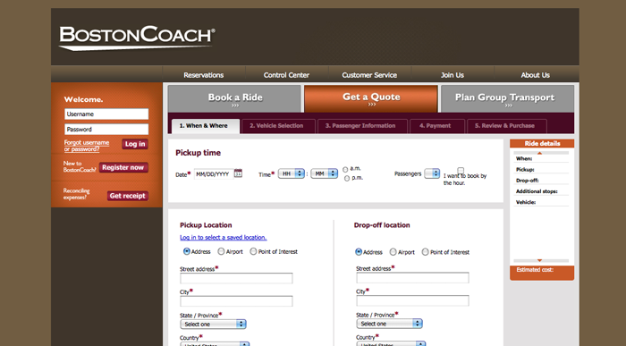Select Airport radio under Pickup Location

[221, 251]
